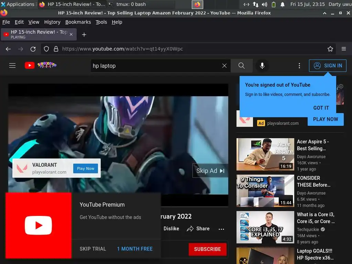352x264 pixels.
Task: Open Core i3, i5, i7 Explained thumbnail
Action: pos(265,227)
